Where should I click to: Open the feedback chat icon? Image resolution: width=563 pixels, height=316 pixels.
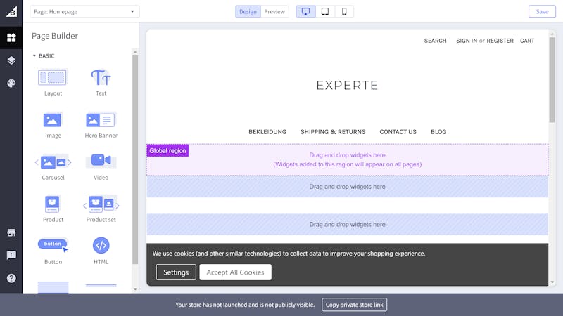pos(11,255)
